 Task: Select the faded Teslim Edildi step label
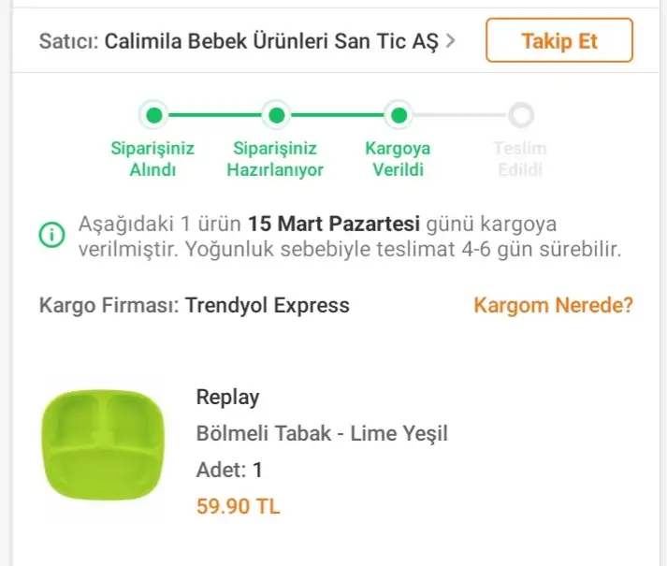pyautogui.click(x=520, y=159)
